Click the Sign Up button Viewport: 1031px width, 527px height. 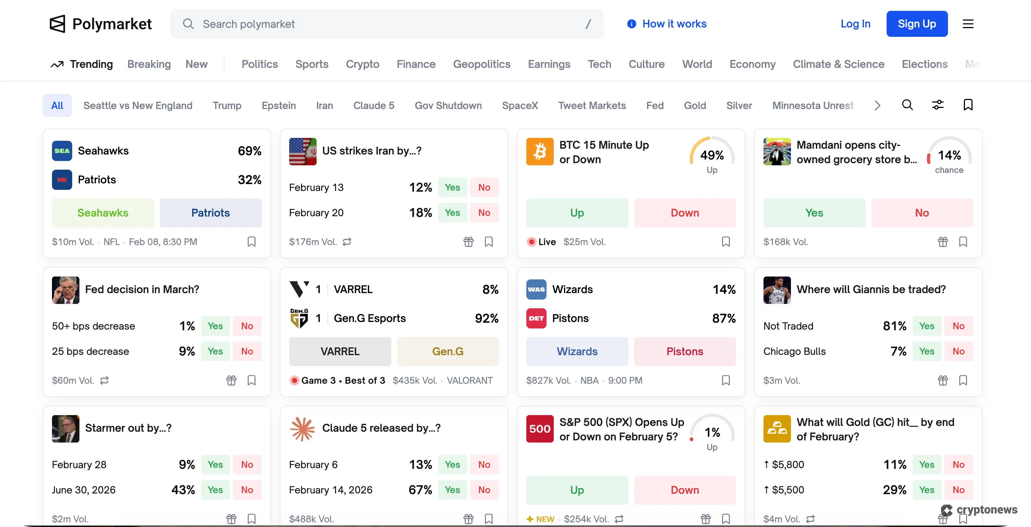pyautogui.click(x=917, y=24)
